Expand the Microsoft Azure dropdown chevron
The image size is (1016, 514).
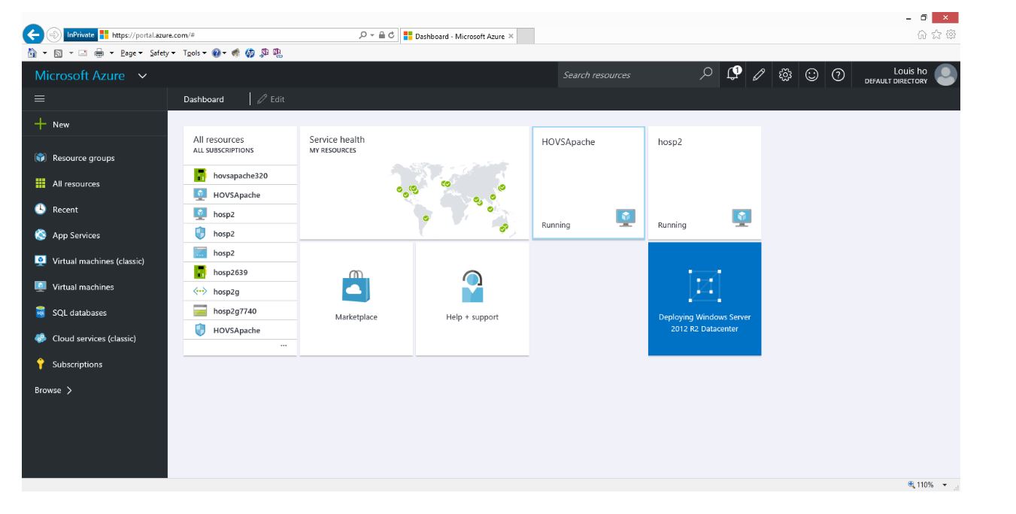(x=143, y=76)
